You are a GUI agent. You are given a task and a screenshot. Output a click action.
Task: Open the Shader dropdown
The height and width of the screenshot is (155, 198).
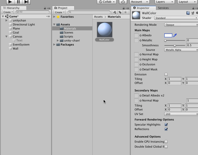176,18
